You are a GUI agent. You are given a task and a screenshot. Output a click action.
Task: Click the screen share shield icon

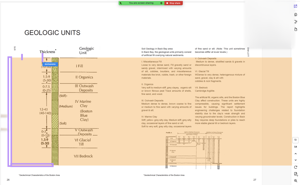click(161, 3)
